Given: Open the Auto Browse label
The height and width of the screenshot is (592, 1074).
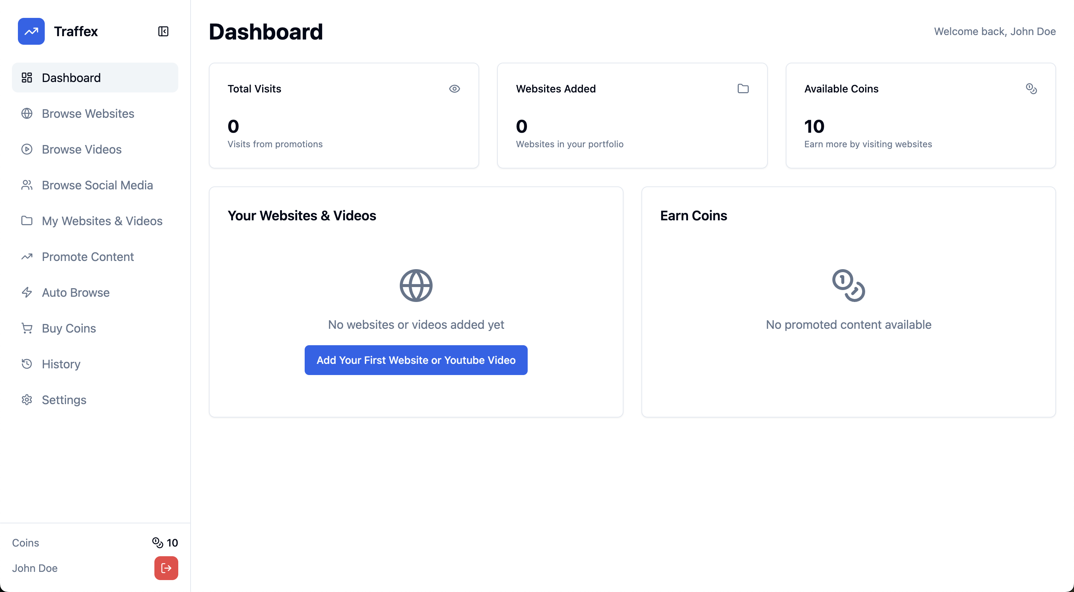Looking at the screenshot, I should click(x=76, y=293).
